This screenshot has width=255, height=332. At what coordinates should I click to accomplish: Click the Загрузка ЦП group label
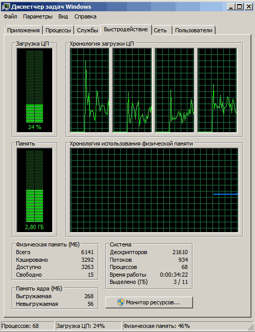(32, 44)
